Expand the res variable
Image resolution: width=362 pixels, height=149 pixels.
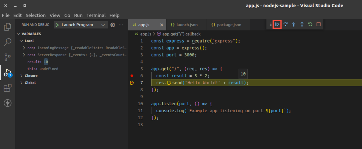coord(24,55)
